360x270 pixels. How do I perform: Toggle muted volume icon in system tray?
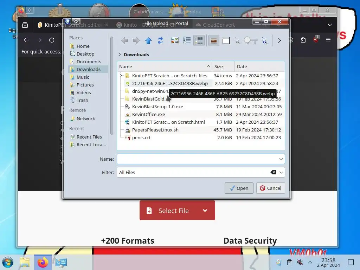[x=300, y=262]
